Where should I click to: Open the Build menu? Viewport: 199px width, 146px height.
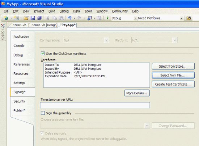(x=52, y=11)
